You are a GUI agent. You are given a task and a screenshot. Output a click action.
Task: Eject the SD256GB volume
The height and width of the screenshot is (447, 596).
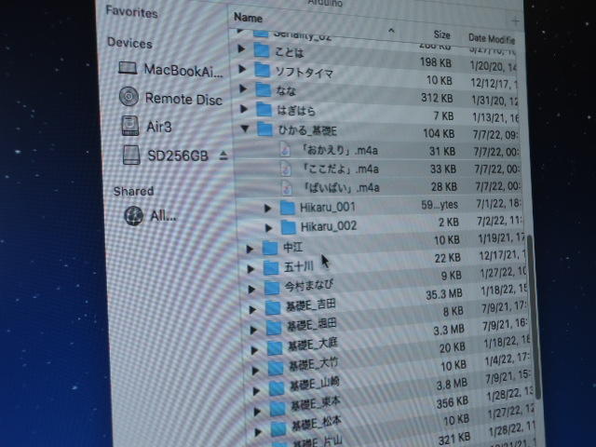223,156
